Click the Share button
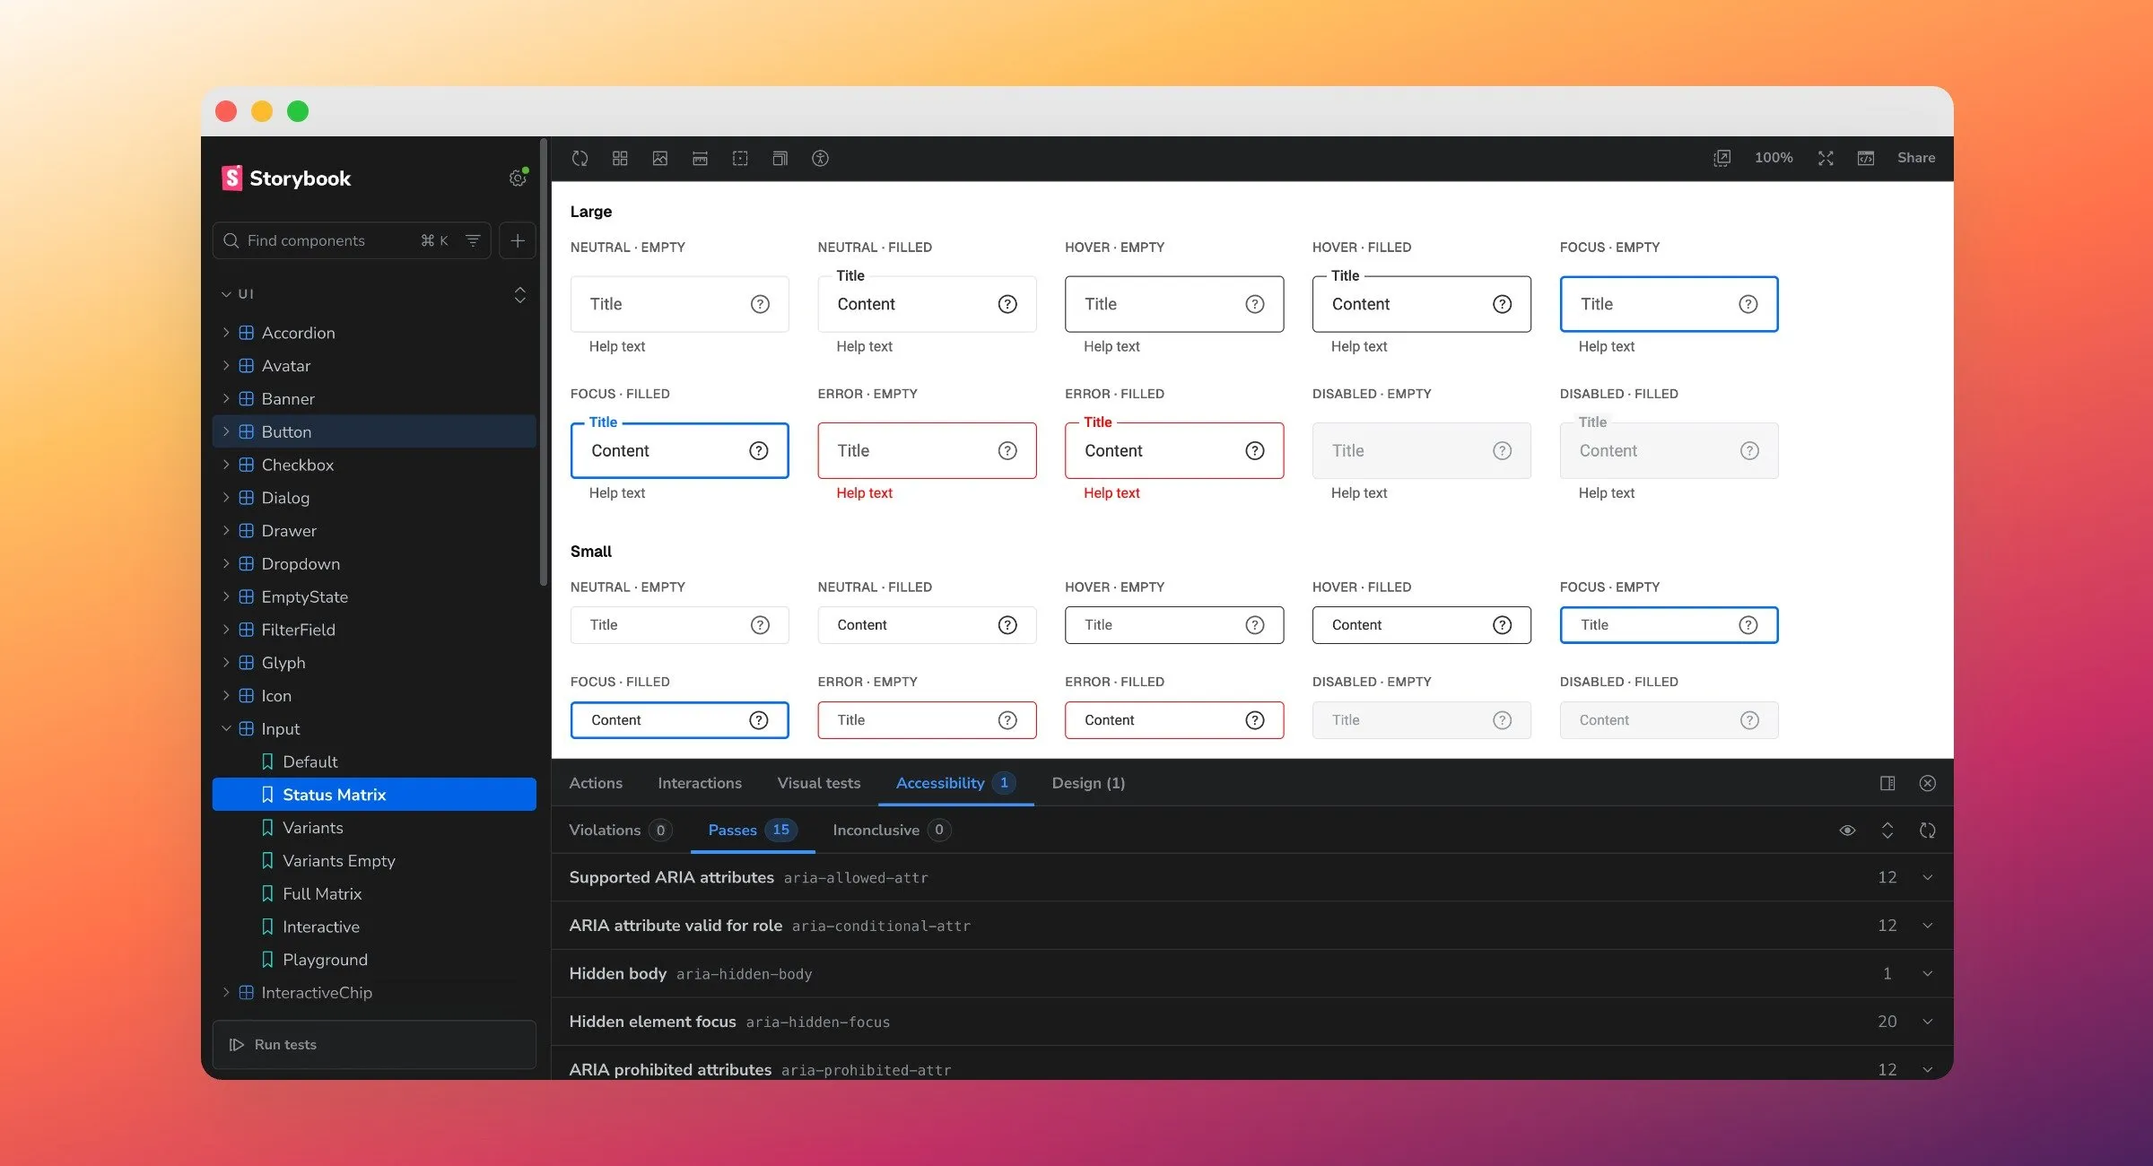This screenshot has width=2153, height=1166. click(1916, 158)
